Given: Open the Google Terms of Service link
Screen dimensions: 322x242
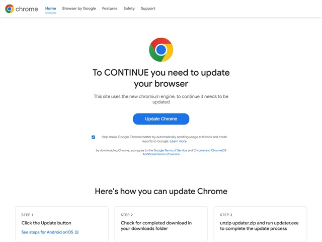Looking at the screenshot, I should [x=170, y=150].
